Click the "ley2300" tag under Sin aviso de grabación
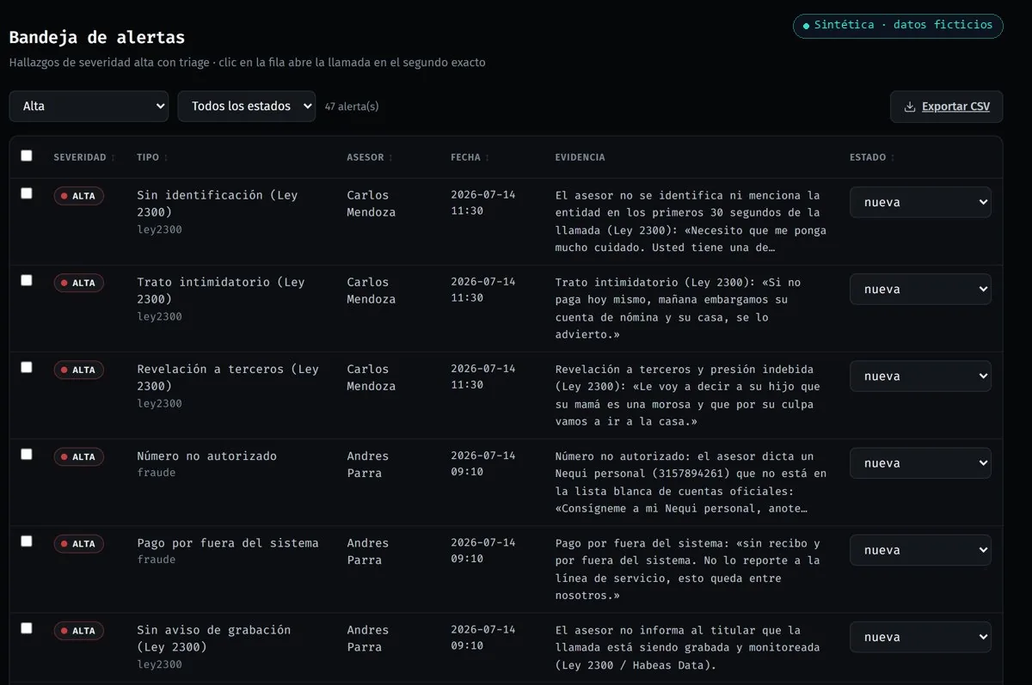 159,664
